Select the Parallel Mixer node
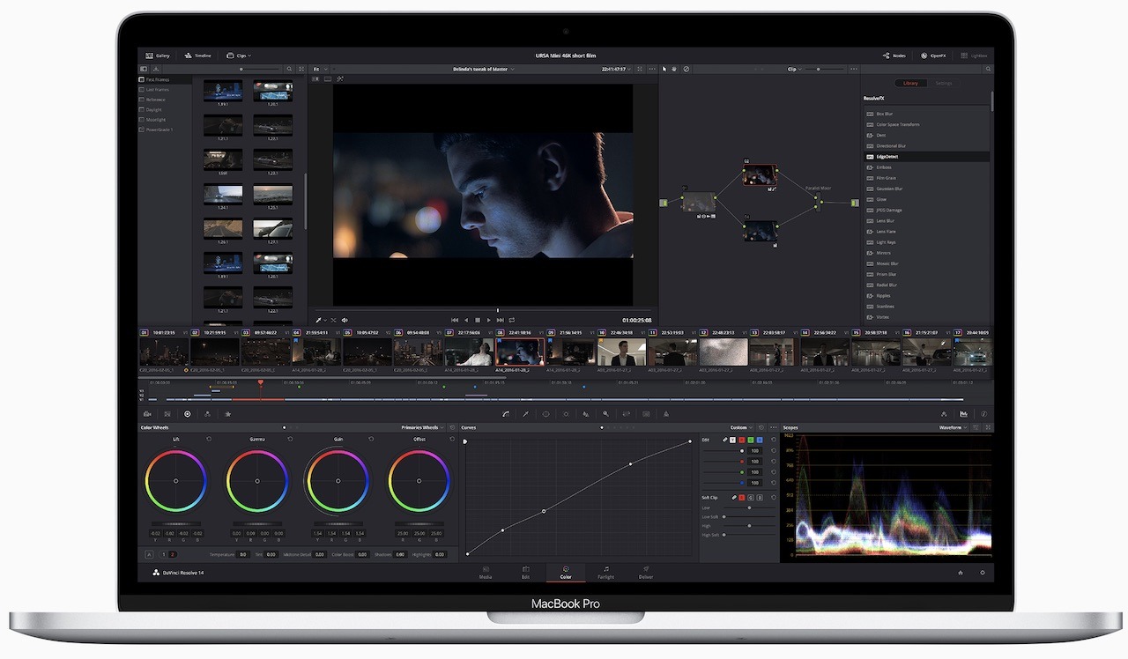The width and height of the screenshot is (1128, 659). point(820,202)
